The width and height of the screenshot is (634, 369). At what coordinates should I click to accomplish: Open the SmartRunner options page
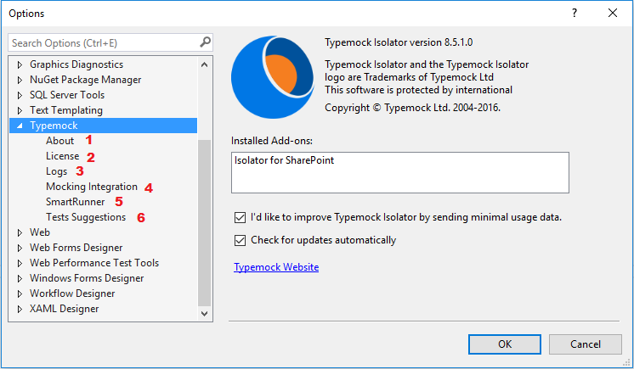(x=75, y=202)
